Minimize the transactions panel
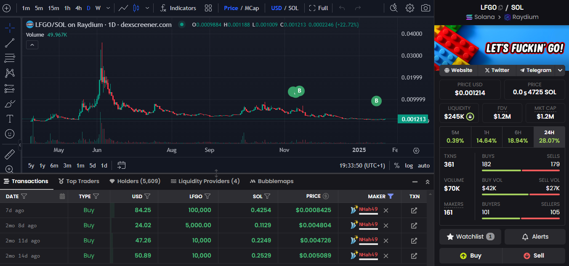 415,182
